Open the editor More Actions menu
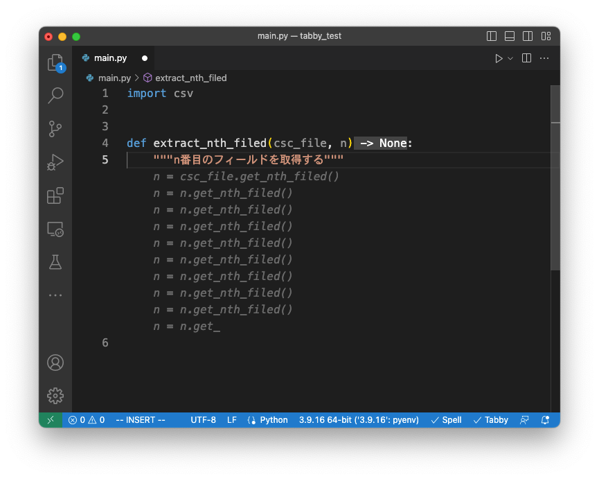599x479 pixels. pyautogui.click(x=544, y=58)
